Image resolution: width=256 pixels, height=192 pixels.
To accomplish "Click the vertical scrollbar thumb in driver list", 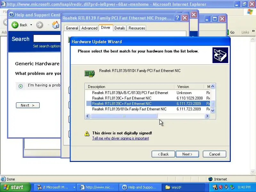I will pyautogui.click(x=212, y=104).
